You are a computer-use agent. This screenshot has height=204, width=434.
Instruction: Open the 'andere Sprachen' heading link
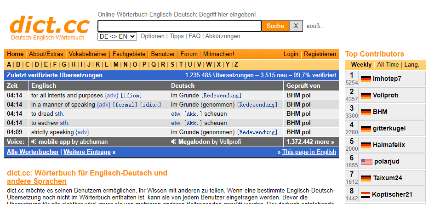point(36,181)
